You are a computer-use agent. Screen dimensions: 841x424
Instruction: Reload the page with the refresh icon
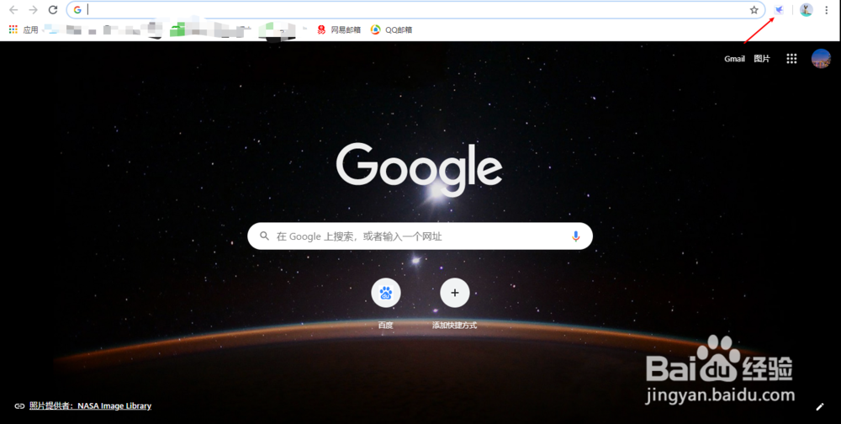52,9
